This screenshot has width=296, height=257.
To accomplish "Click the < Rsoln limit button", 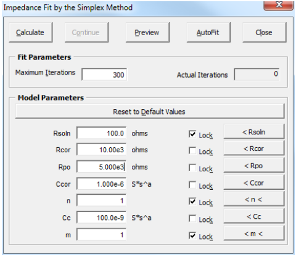I will pos(254,132).
